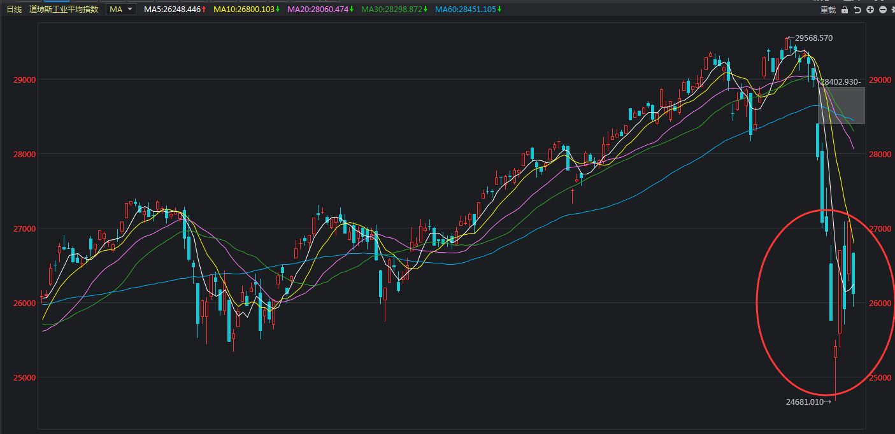Image resolution: width=895 pixels, height=434 pixels.
Task: Select the 日线 daily period label
Action: tap(14, 10)
